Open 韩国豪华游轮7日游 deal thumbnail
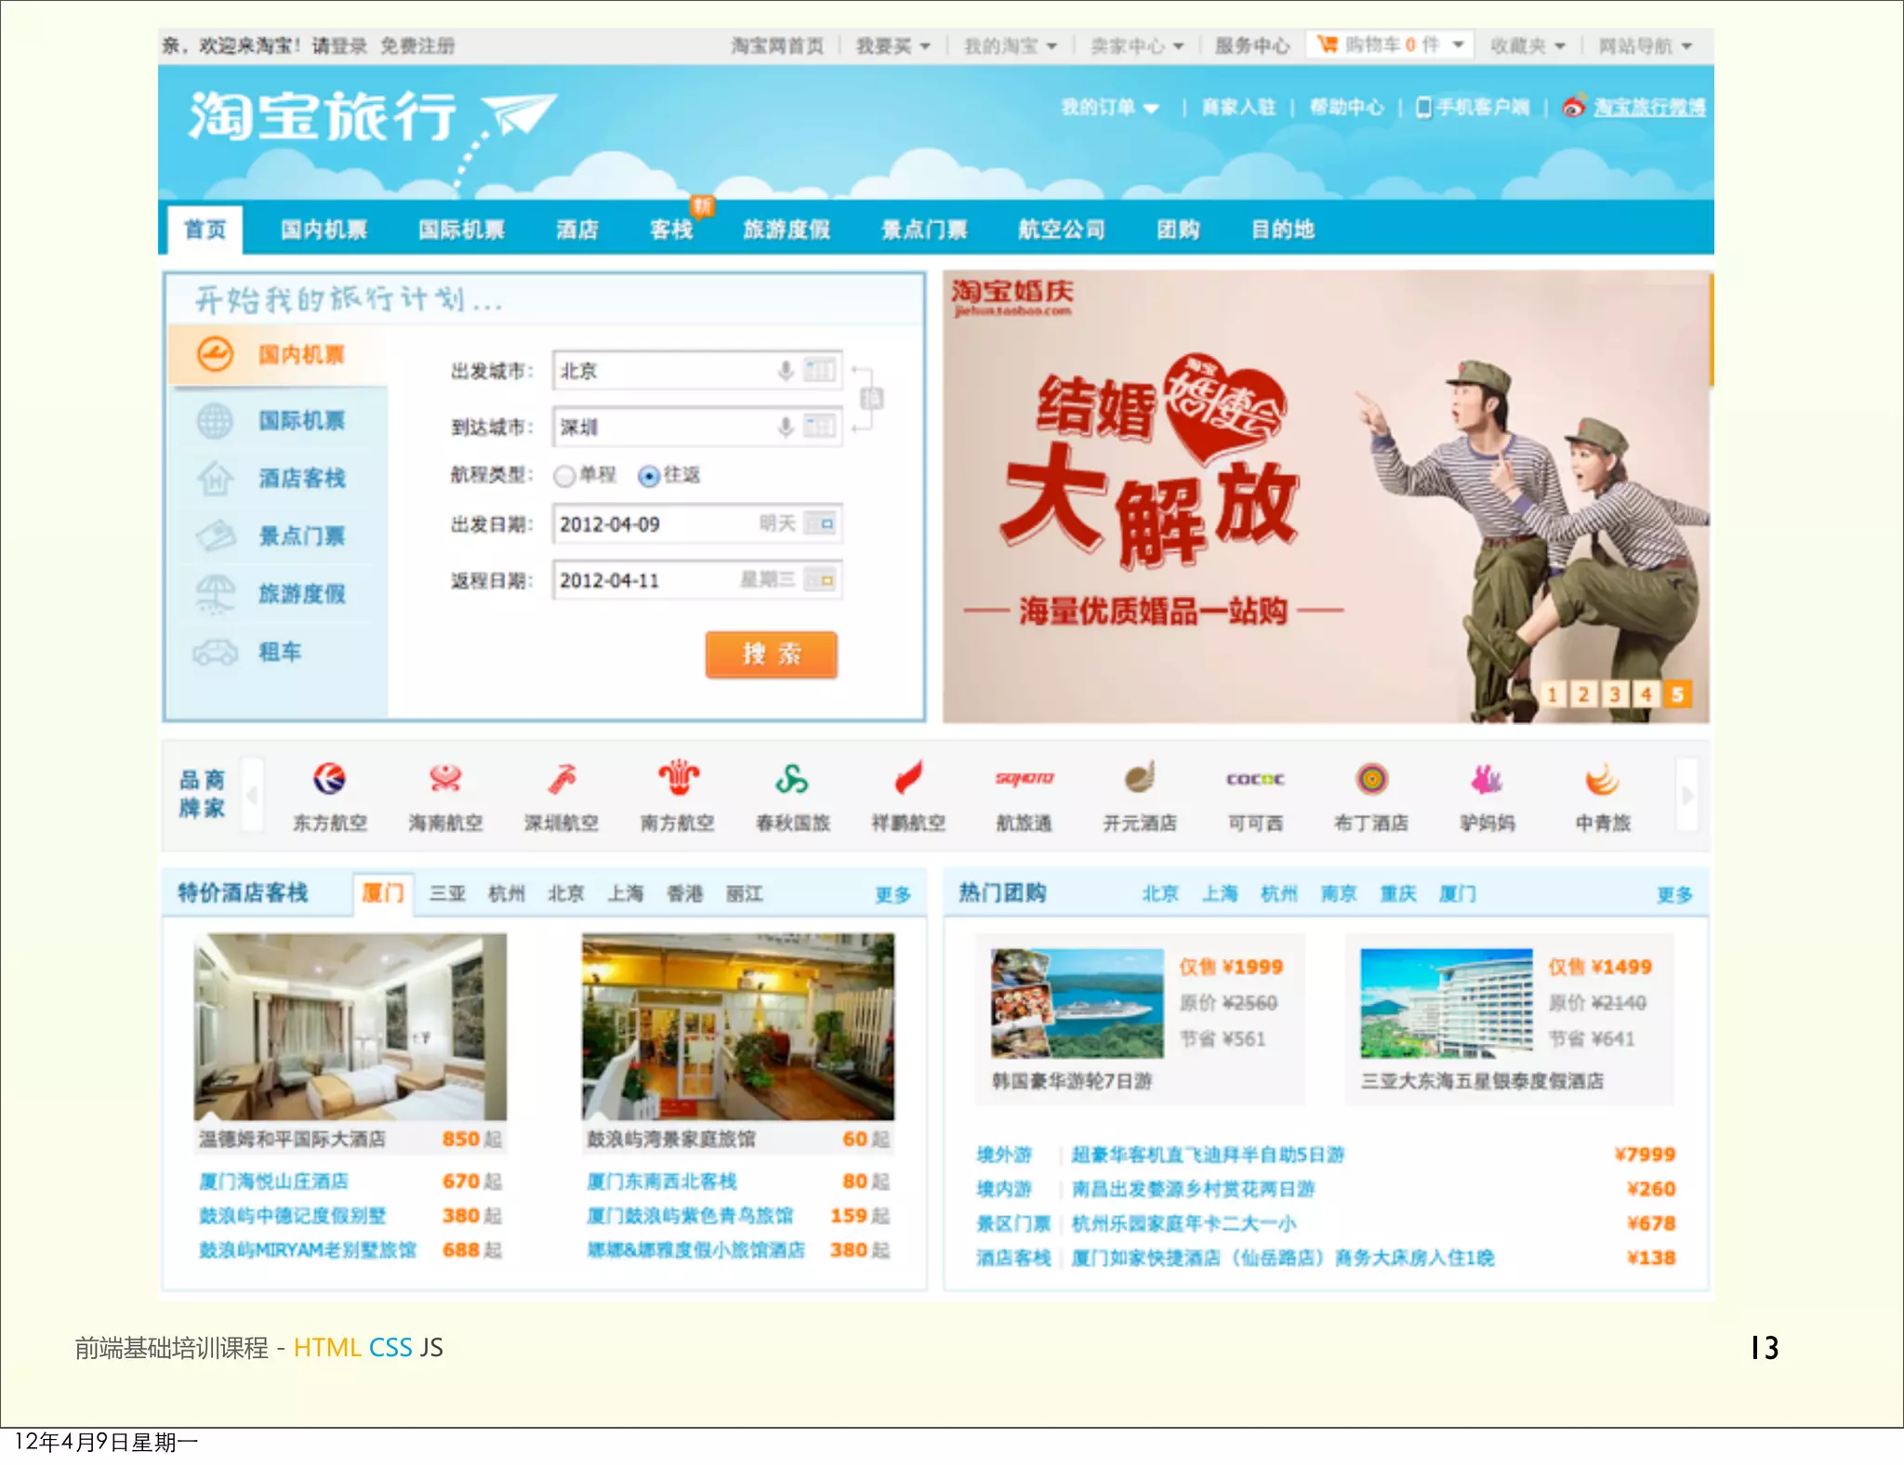 (1077, 1003)
